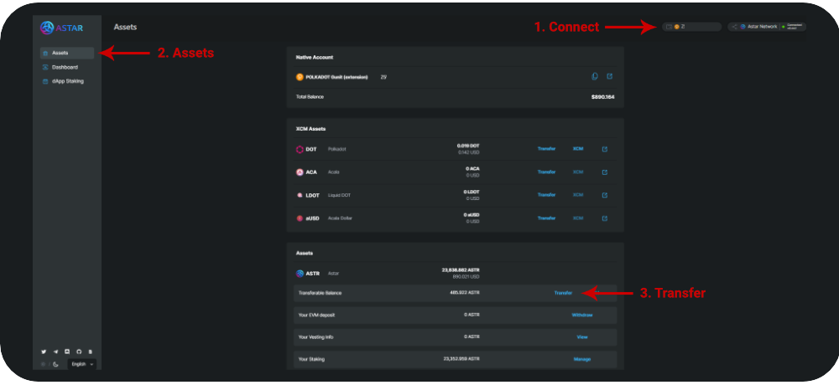Open DOT asset explorer link icon
The image size is (839, 385).
click(x=604, y=149)
